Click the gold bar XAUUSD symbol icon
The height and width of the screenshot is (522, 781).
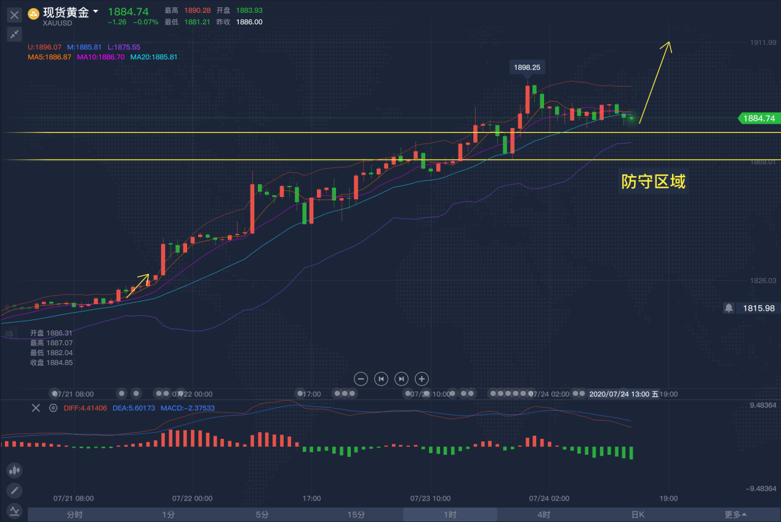34,14
